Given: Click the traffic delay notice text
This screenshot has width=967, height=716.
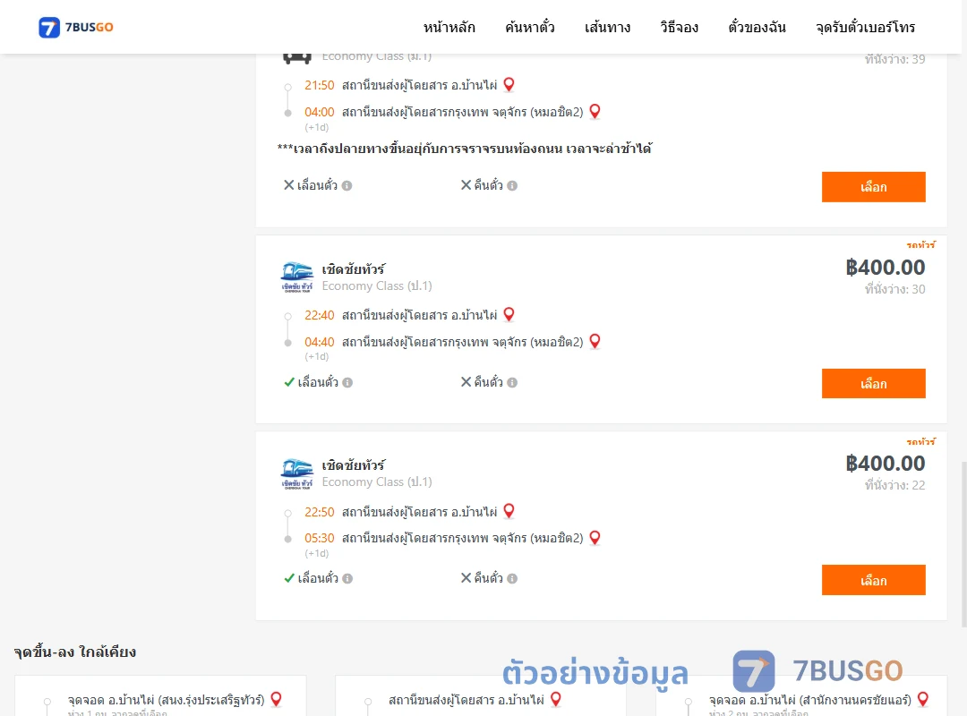Looking at the screenshot, I should [x=465, y=149].
